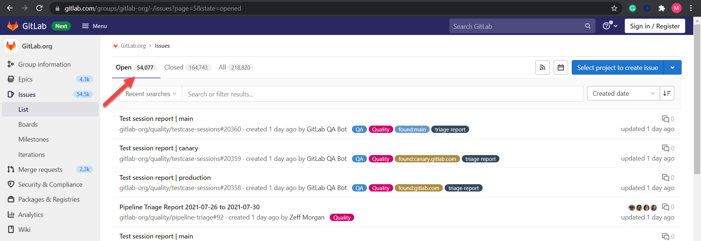Click the found:gitlab.com label
The height and width of the screenshot is (241, 701).
click(419, 188)
